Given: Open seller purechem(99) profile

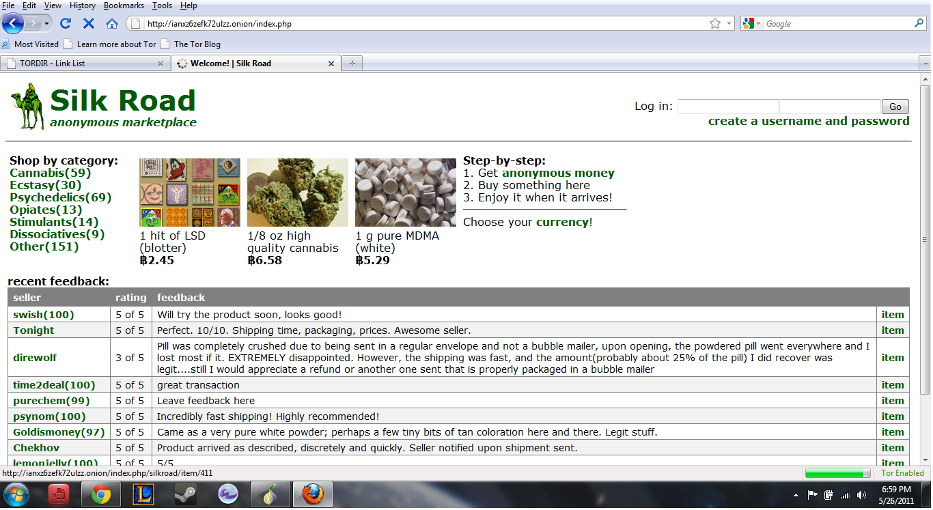Looking at the screenshot, I should coord(51,401).
